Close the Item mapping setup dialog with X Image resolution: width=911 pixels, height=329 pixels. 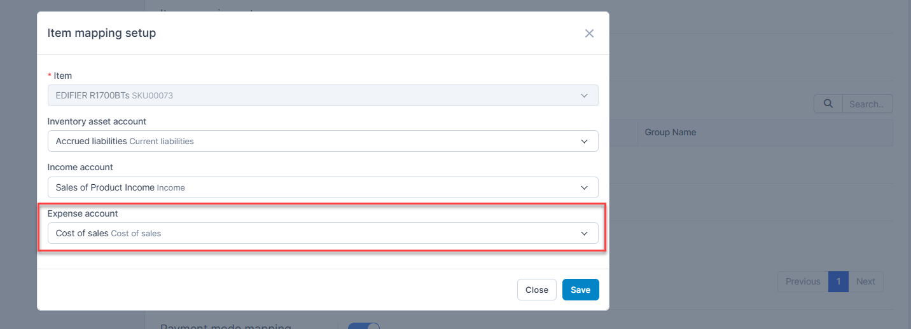tap(589, 34)
